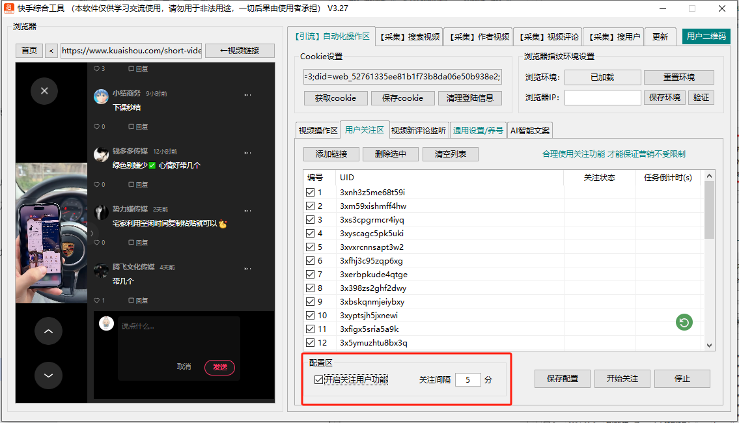Click 腾飞文化传媒's profile avatar
Viewport: 739px width, 423px height.
point(101,270)
